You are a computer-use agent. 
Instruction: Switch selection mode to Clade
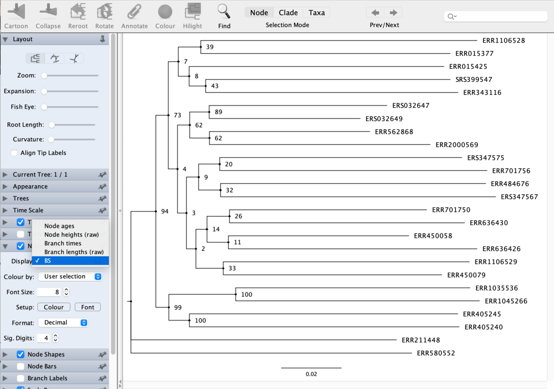(288, 12)
